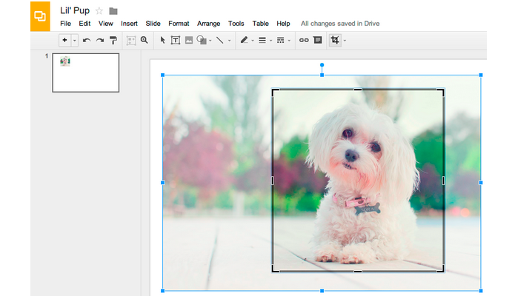
Task: Open the move-to-folder icon
Action: (x=113, y=11)
